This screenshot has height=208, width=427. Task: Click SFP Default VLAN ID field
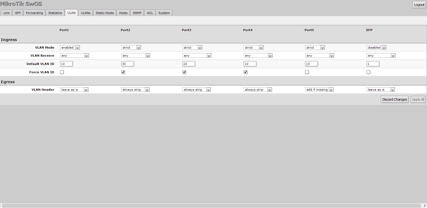(x=373, y=64)
